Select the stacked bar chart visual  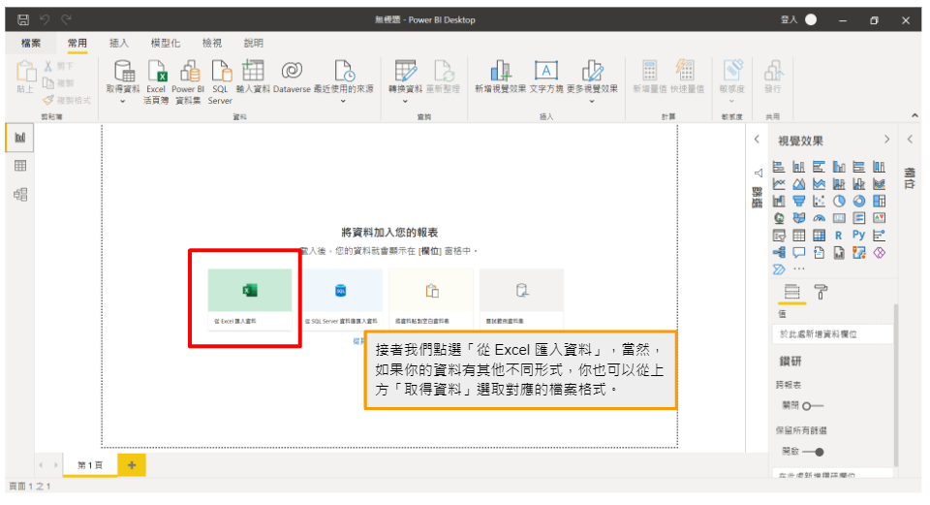point(779,167)
